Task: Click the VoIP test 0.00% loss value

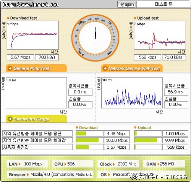Action: pyautogui.click(x=176, y=105)
